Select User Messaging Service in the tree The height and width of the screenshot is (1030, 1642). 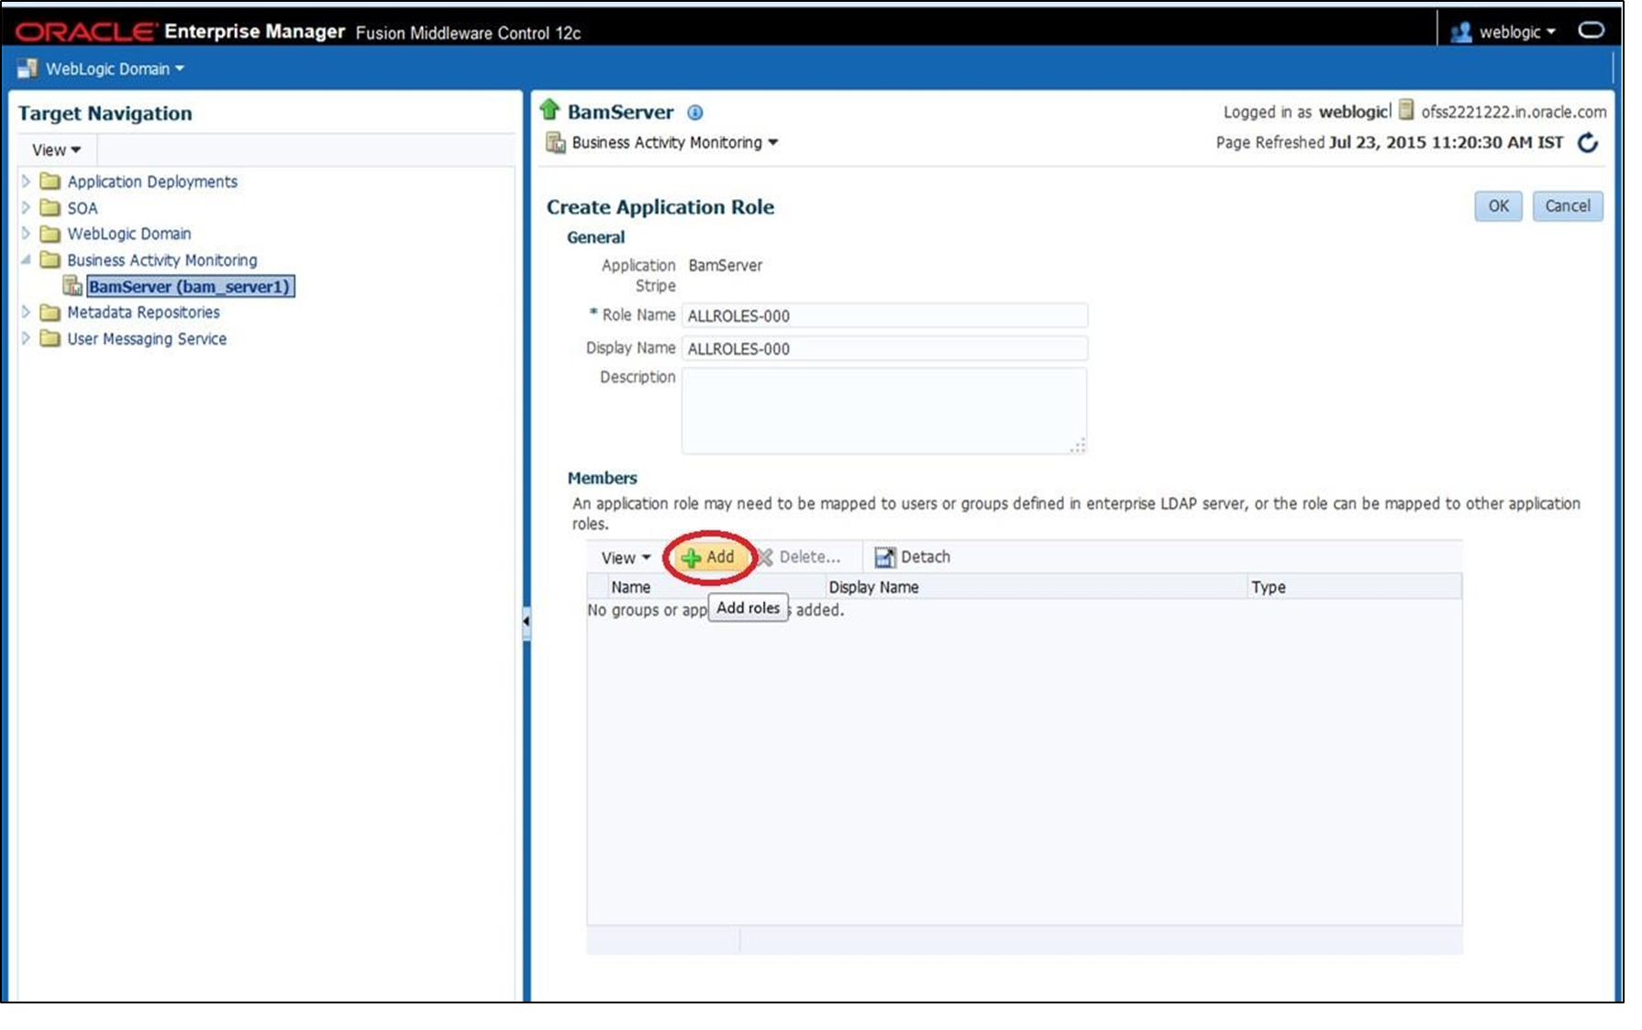(147, 339)
